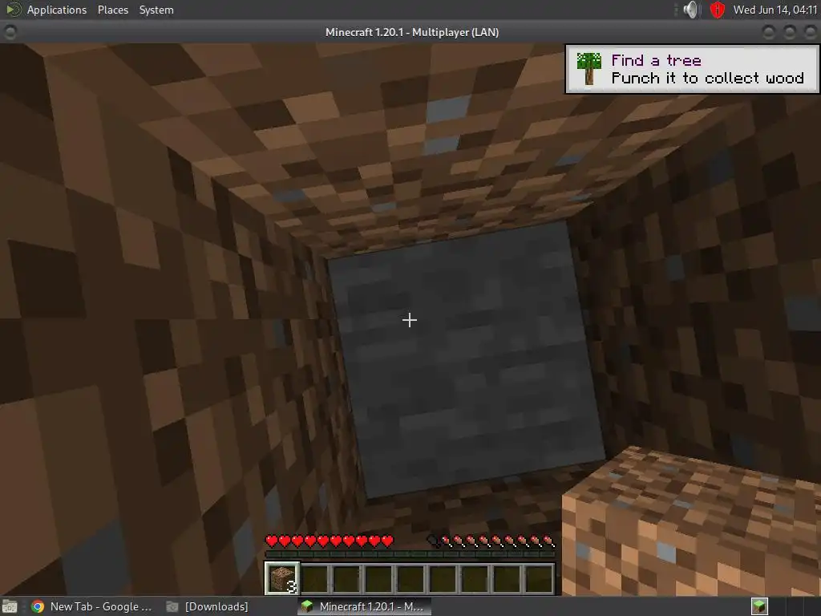The image size is (821, 616).
Task: Click the window menu button left of title
Action: 10,32
